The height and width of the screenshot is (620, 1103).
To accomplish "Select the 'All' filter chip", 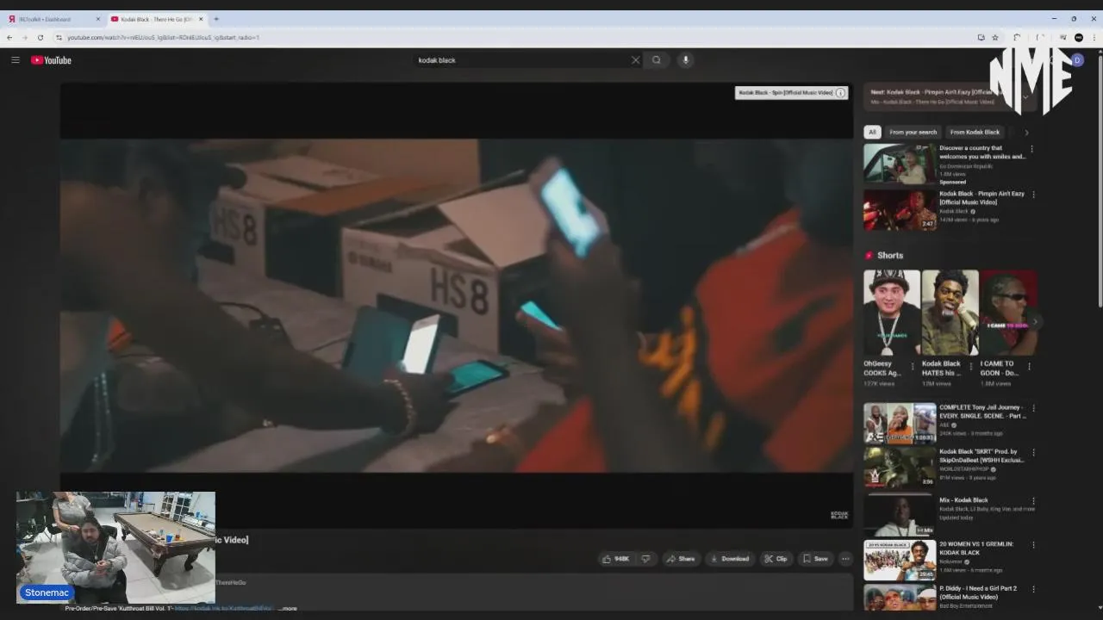I will pyautogui.click(x=872, y=133).
